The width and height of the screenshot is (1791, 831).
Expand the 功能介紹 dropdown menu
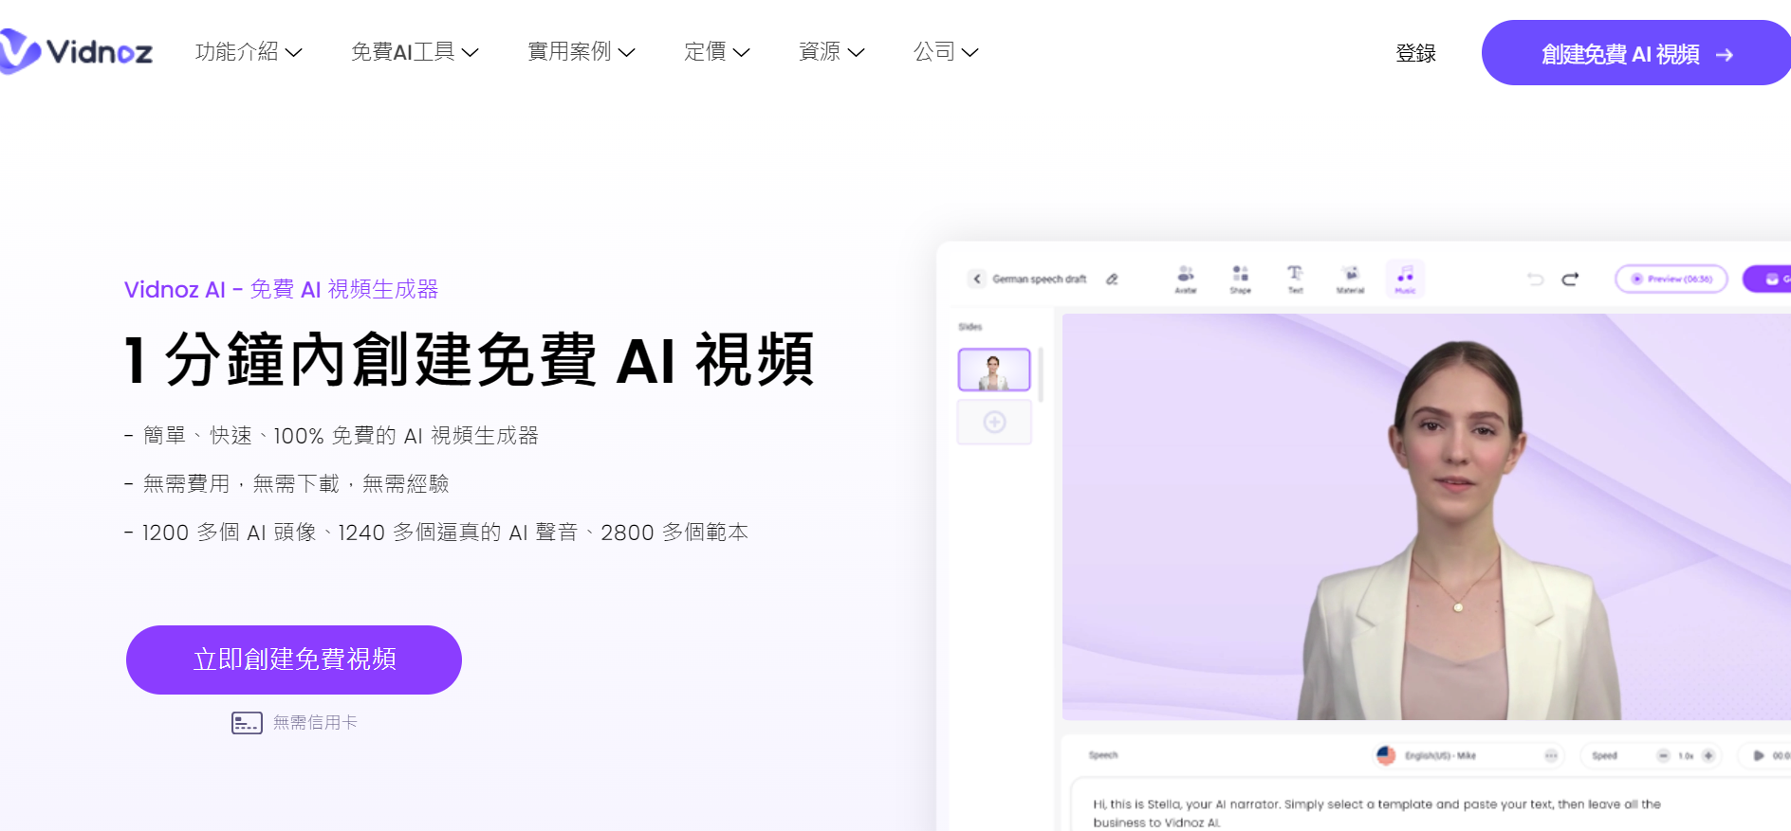(x=248, y=52)
